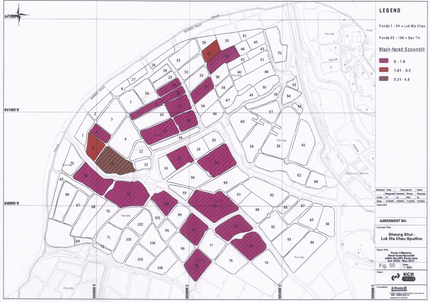Select red pond 31 near Border Road

coord(211,49)
